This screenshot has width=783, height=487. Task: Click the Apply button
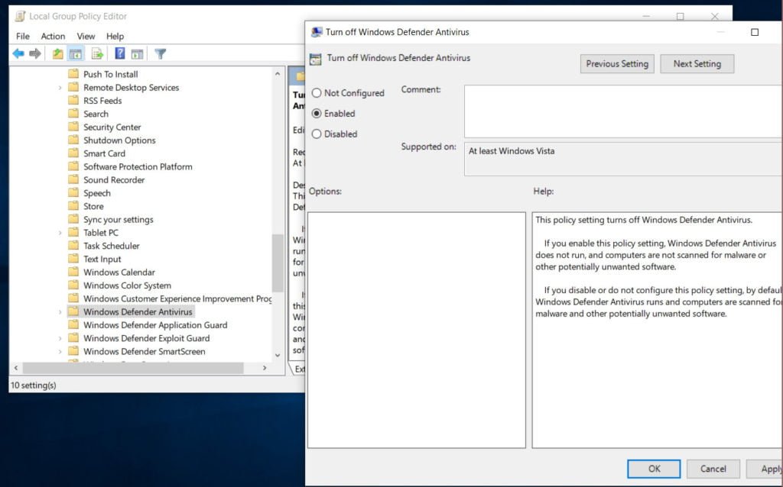click(765, 469)
